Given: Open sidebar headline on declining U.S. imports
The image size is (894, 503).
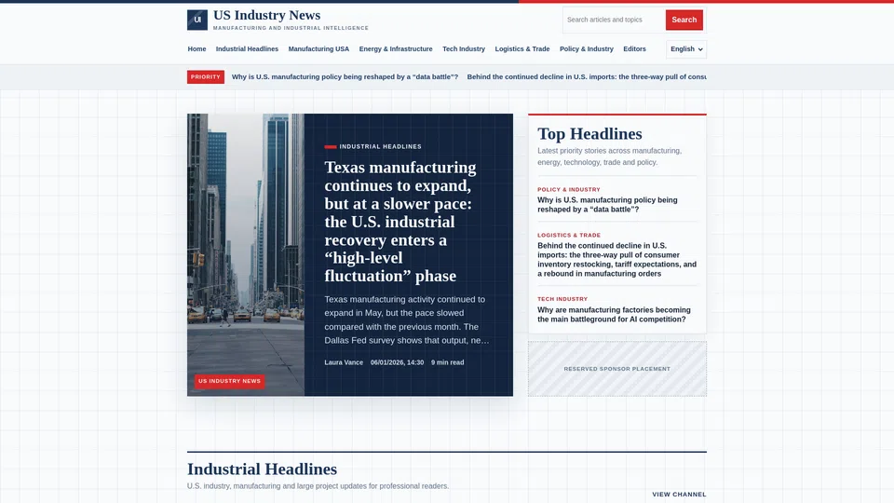Looking at the screenshot, I should (x=616, y=260).
